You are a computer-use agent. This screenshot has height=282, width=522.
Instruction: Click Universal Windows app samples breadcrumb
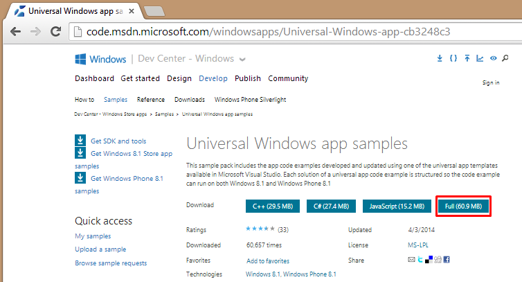click(x=217, y=114)
